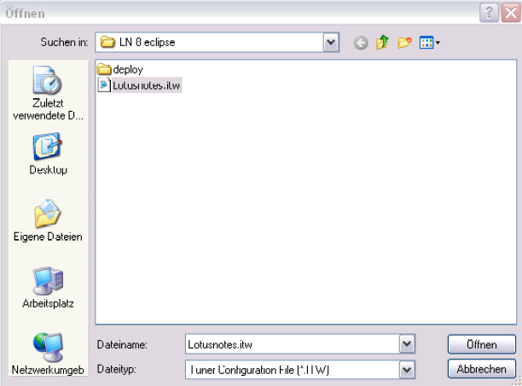This screenshot has width=522, height=386.
Task: Open Zuletzt verwendete Dokumente shortcut
Action: coord(49,95)
